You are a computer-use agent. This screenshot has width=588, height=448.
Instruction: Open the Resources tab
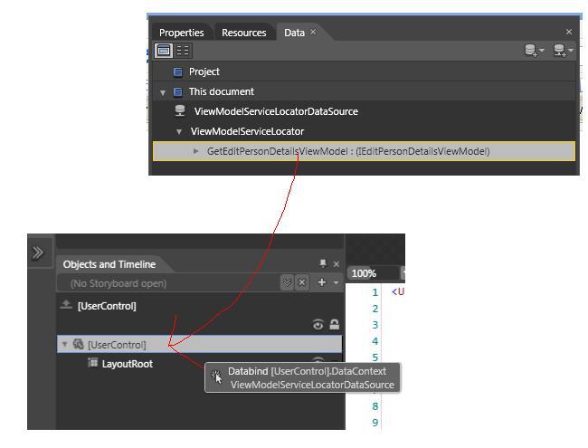[243, 33]
